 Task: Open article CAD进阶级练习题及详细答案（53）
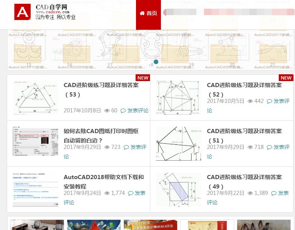click(101, 90)
